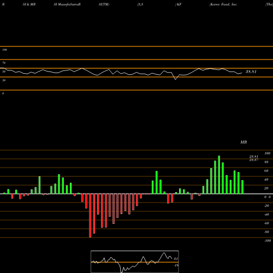Screen dimensions: 273x273
Task: Click the value -18 beside mini chart
Action: point(176,265)
